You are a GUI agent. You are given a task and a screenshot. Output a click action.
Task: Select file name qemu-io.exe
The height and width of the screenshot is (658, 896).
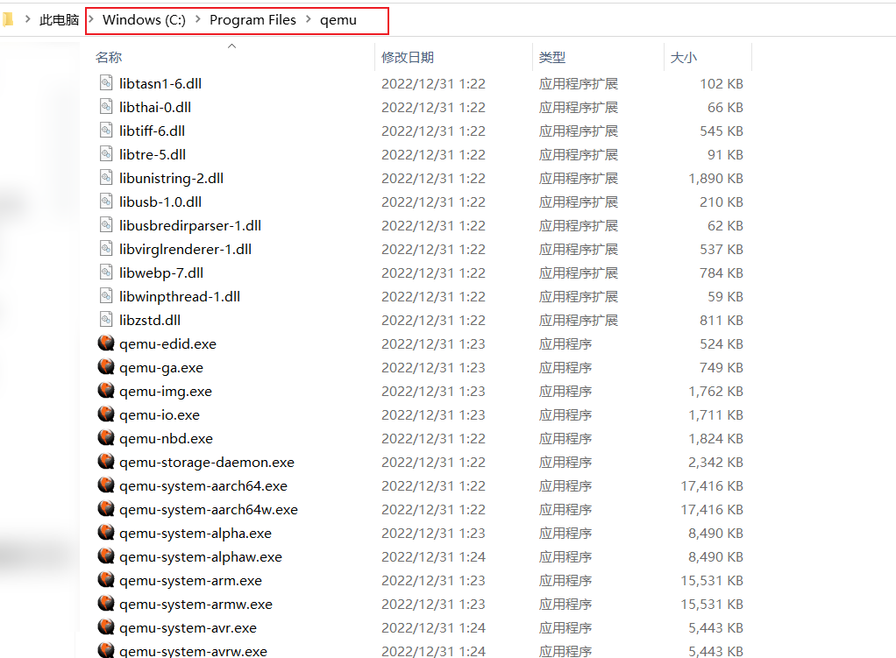160,415
